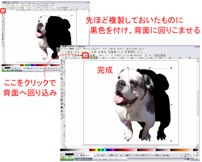This screenshot has width=202, height=162.
Task: Open the Object menu in front window
Action: (96, 49)
